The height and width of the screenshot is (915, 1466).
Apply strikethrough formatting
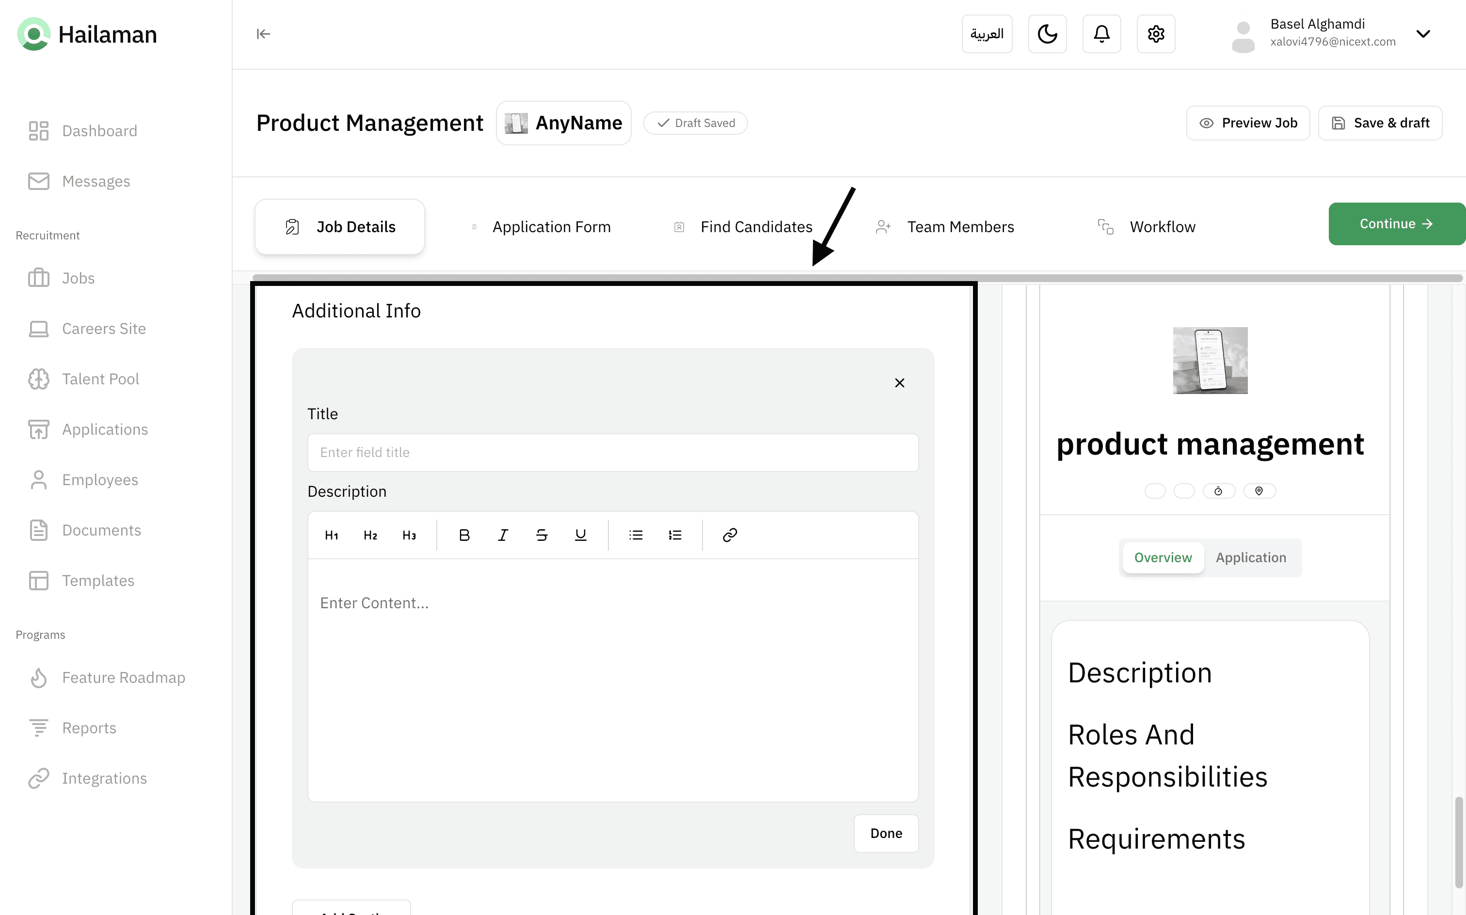point(542,535)
